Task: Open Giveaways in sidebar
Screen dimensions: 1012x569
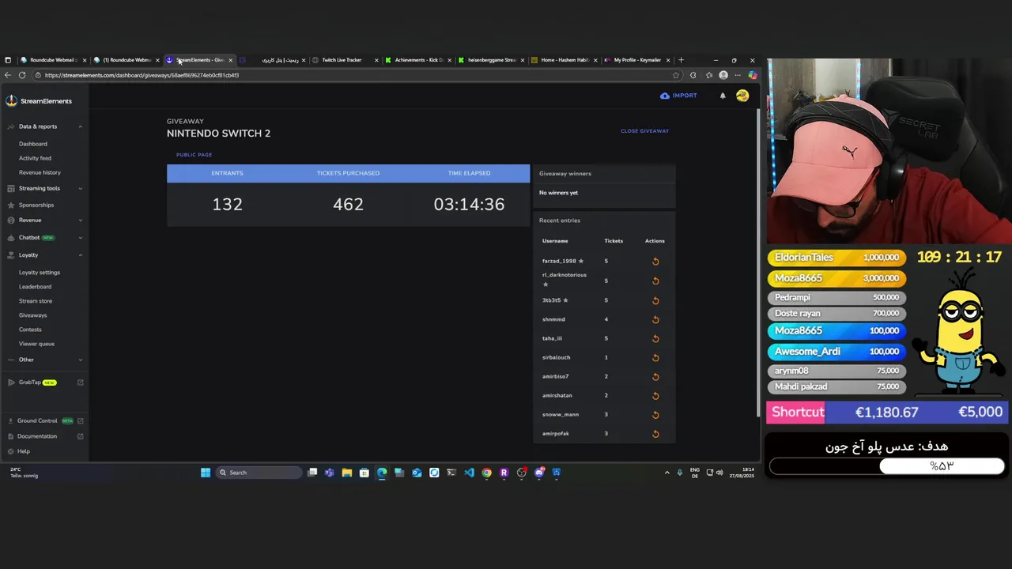Action: tap(32, 315)
